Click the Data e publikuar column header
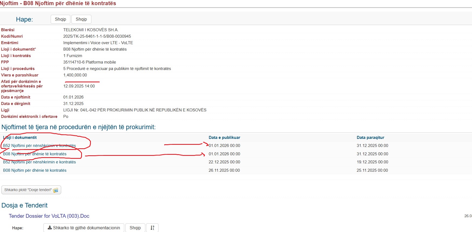The image size is (472, 232). (x=224, y=138)
